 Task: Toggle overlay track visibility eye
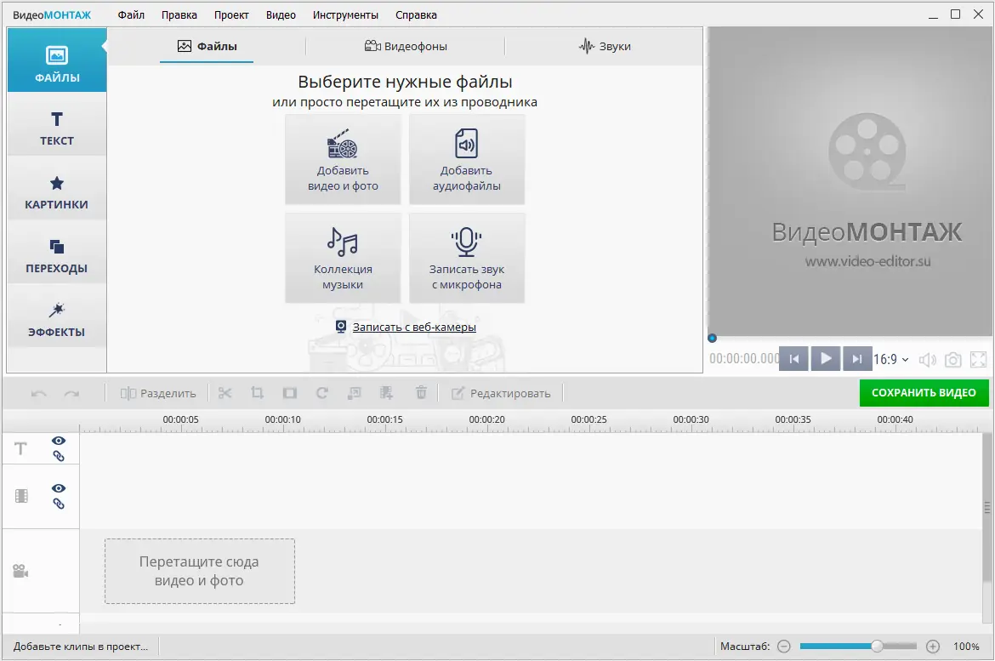[59, 488]
